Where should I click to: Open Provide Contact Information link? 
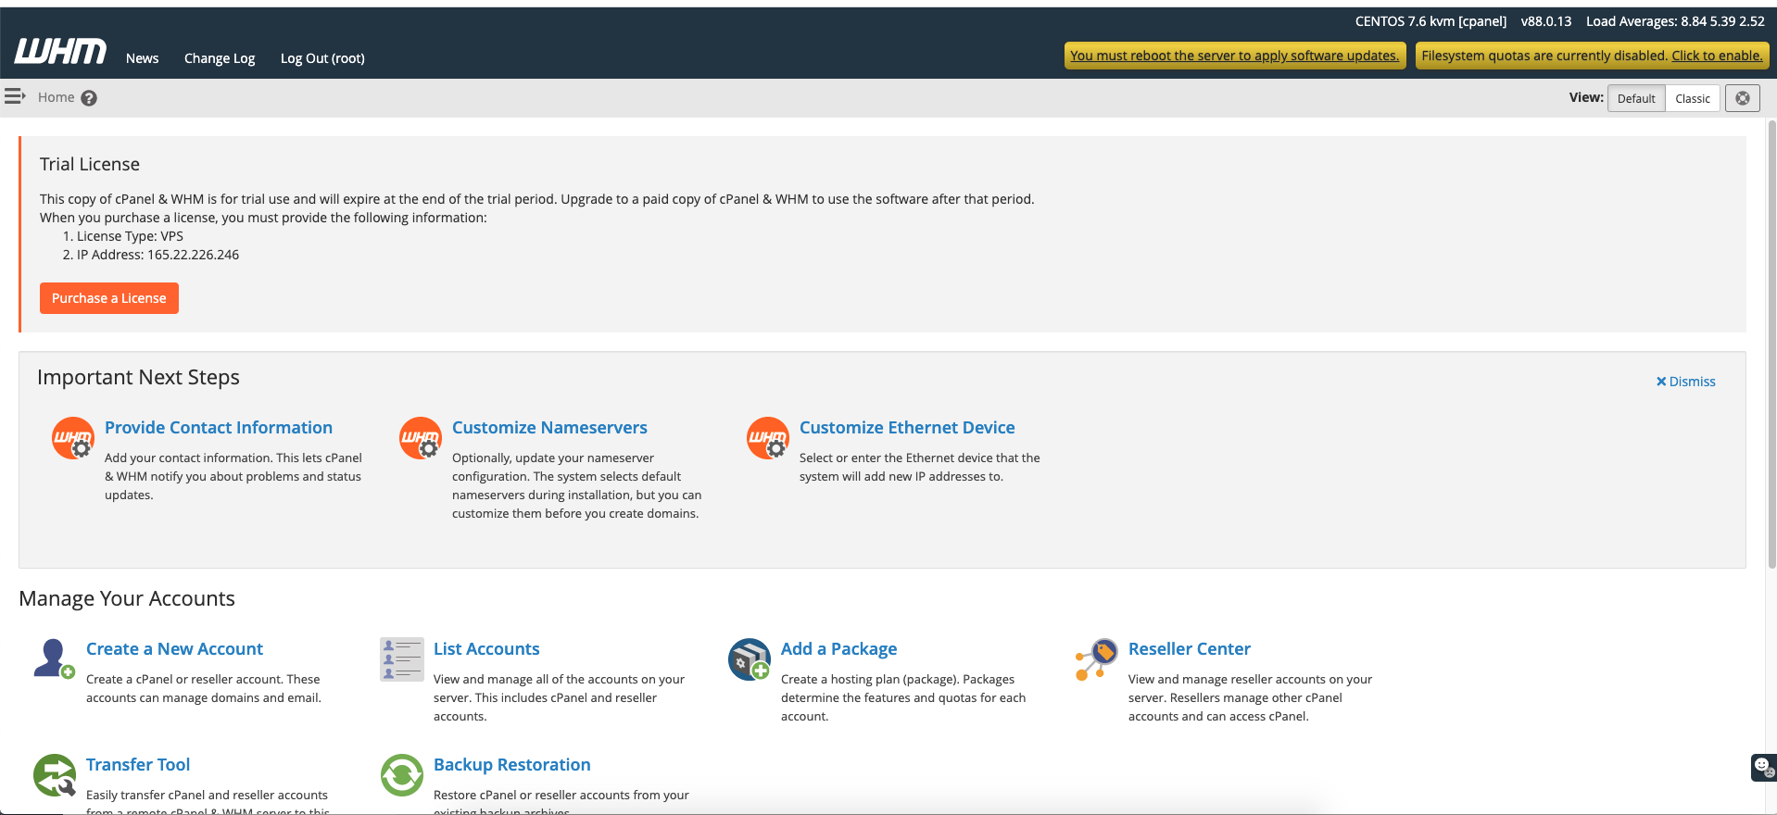219,428
